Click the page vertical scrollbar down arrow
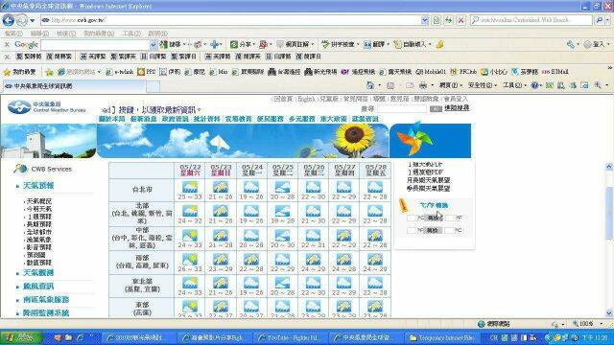Image resolution: width=614 pixels, height=345 pixels. (x=609, y=313)
